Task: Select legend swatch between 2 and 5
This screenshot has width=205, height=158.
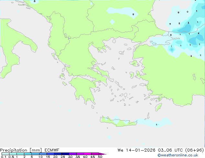Action: coord(28,154)
